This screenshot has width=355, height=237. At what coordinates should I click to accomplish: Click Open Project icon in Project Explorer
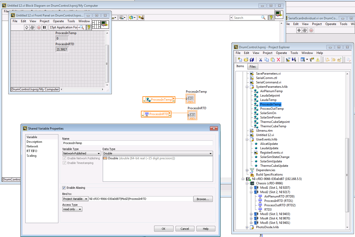(x=246, y=60)
